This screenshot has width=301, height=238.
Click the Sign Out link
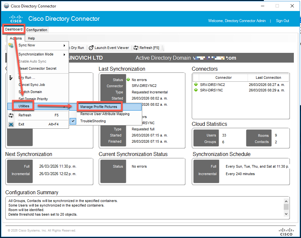click(x=282, y=21)
